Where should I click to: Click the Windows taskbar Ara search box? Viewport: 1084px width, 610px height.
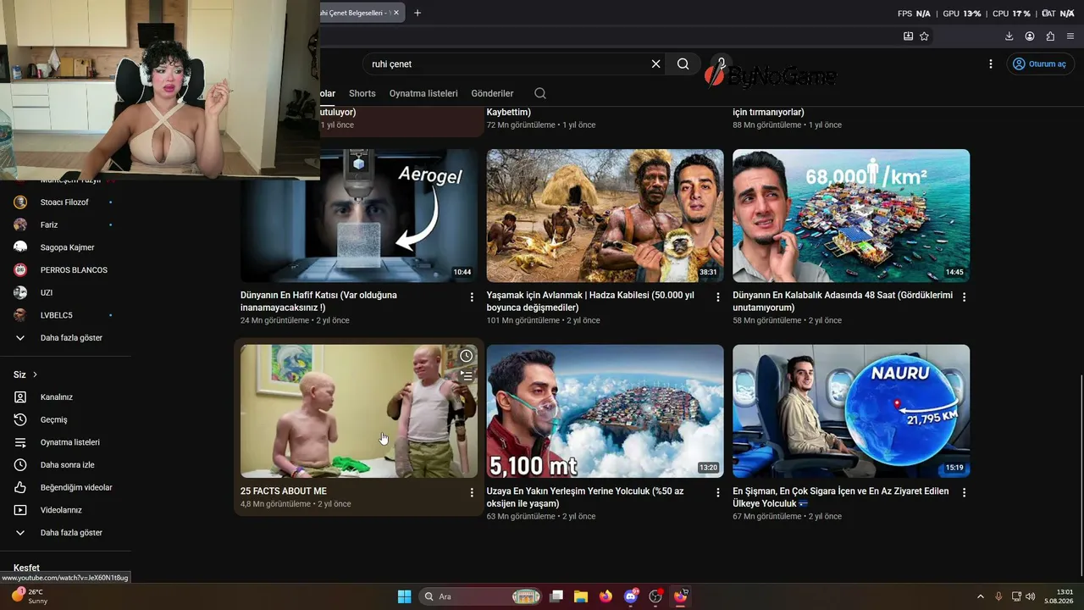(x=480, y=596)
